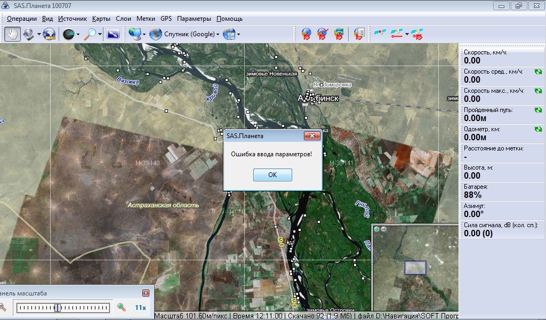Click the add placemark globe icon
Viewport: 546px width, 320px height.
tap(306, 34)
